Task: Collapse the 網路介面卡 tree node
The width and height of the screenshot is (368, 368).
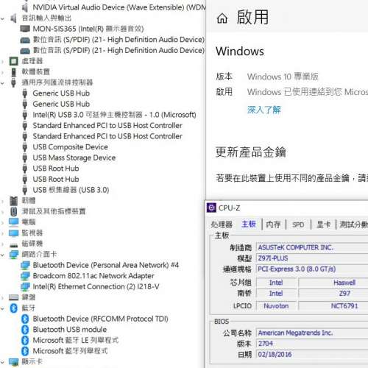Action: [x=2, y=255]
